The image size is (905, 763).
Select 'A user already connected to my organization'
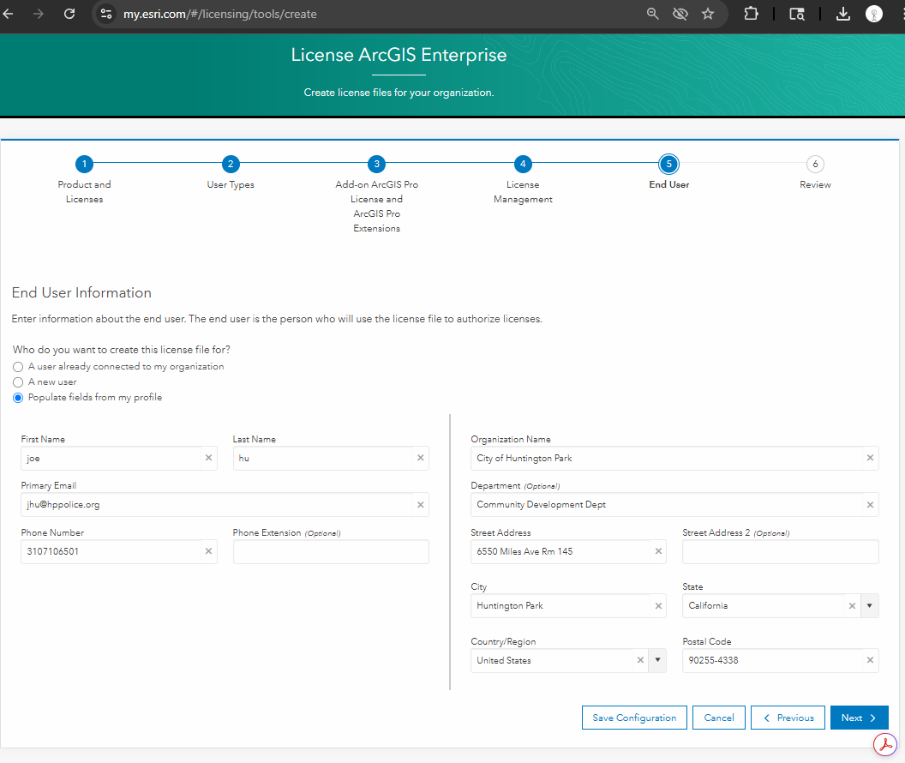(18, 367)
